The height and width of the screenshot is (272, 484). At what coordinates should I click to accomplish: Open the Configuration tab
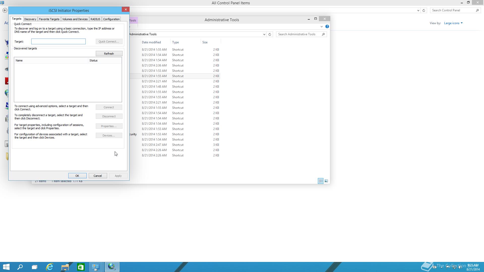[x=111, y=19]
